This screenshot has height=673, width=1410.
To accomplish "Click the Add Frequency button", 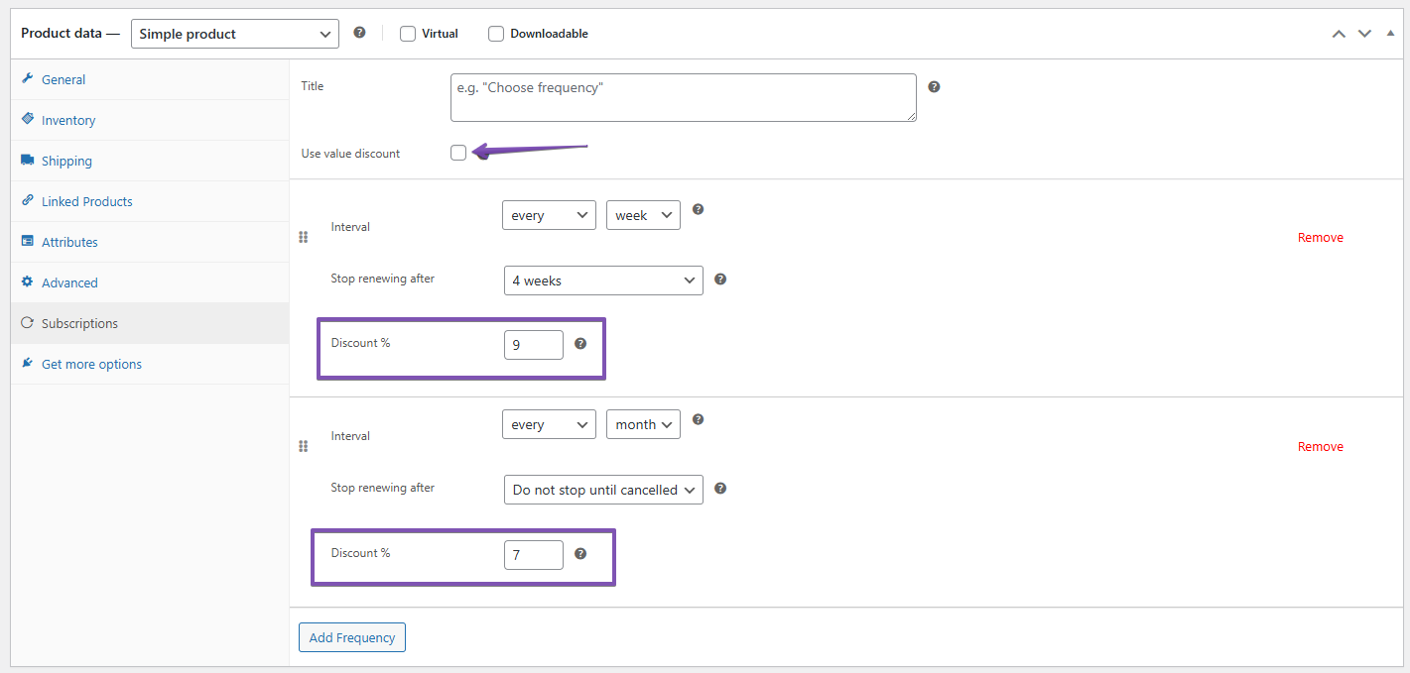I will (x=352, y=637).
